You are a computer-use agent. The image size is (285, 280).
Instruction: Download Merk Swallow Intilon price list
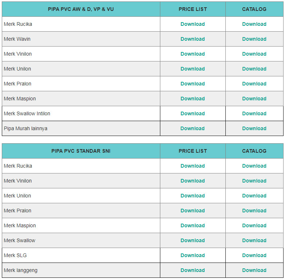[192, 113]
